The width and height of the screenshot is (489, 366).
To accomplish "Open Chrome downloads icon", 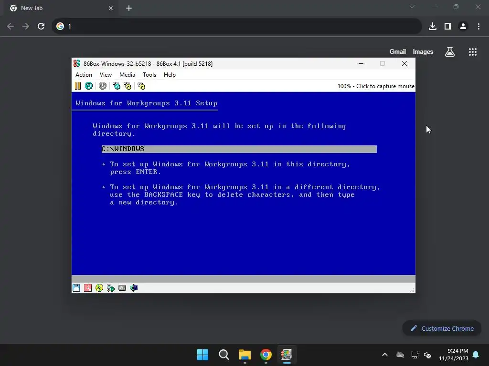I will coord(433,26).
